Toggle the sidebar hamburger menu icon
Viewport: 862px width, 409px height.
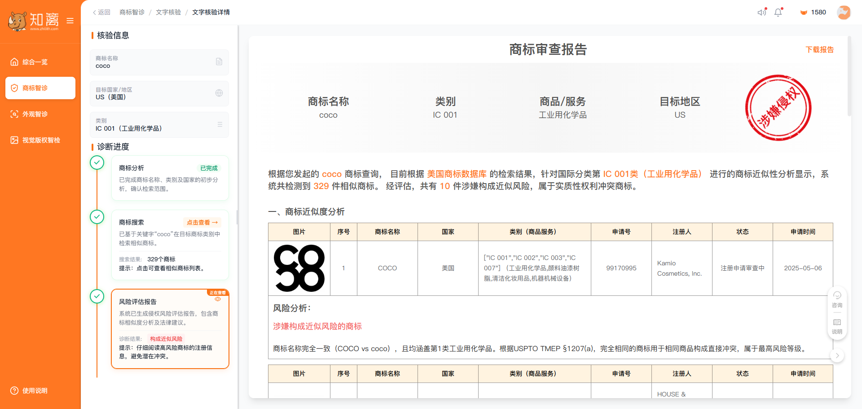(70, 21)
